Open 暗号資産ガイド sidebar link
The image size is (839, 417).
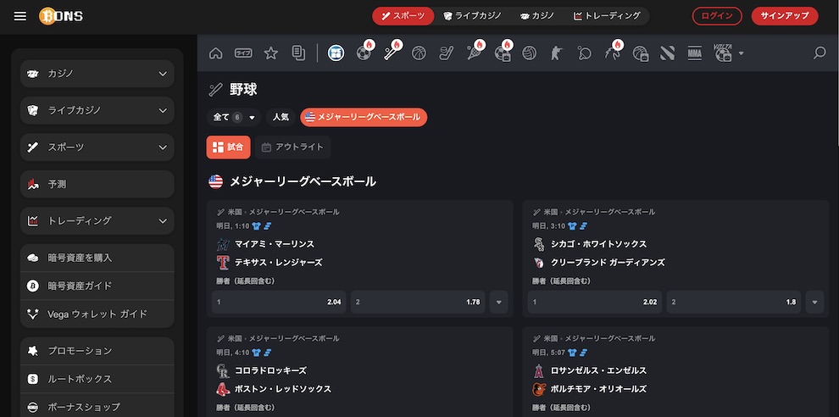(97, 286)
